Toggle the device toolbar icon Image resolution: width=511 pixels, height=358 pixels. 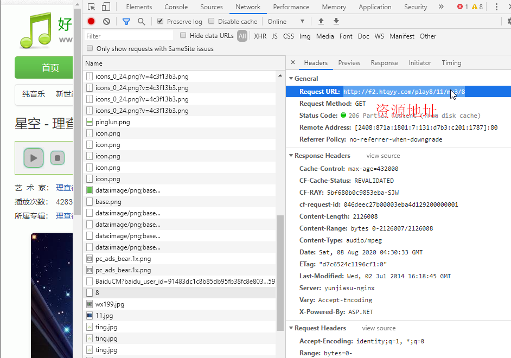(106, 7)
